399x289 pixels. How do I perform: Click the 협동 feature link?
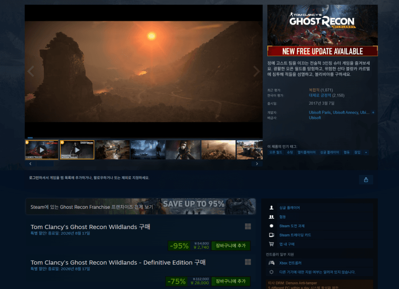coord(282,217)
